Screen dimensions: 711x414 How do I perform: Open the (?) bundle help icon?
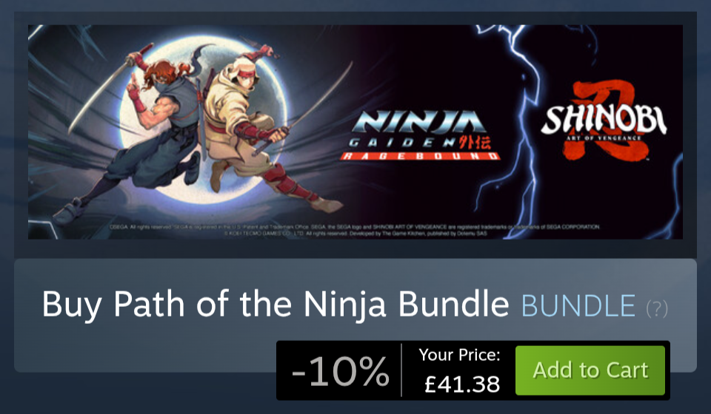(x=657, y=309)
